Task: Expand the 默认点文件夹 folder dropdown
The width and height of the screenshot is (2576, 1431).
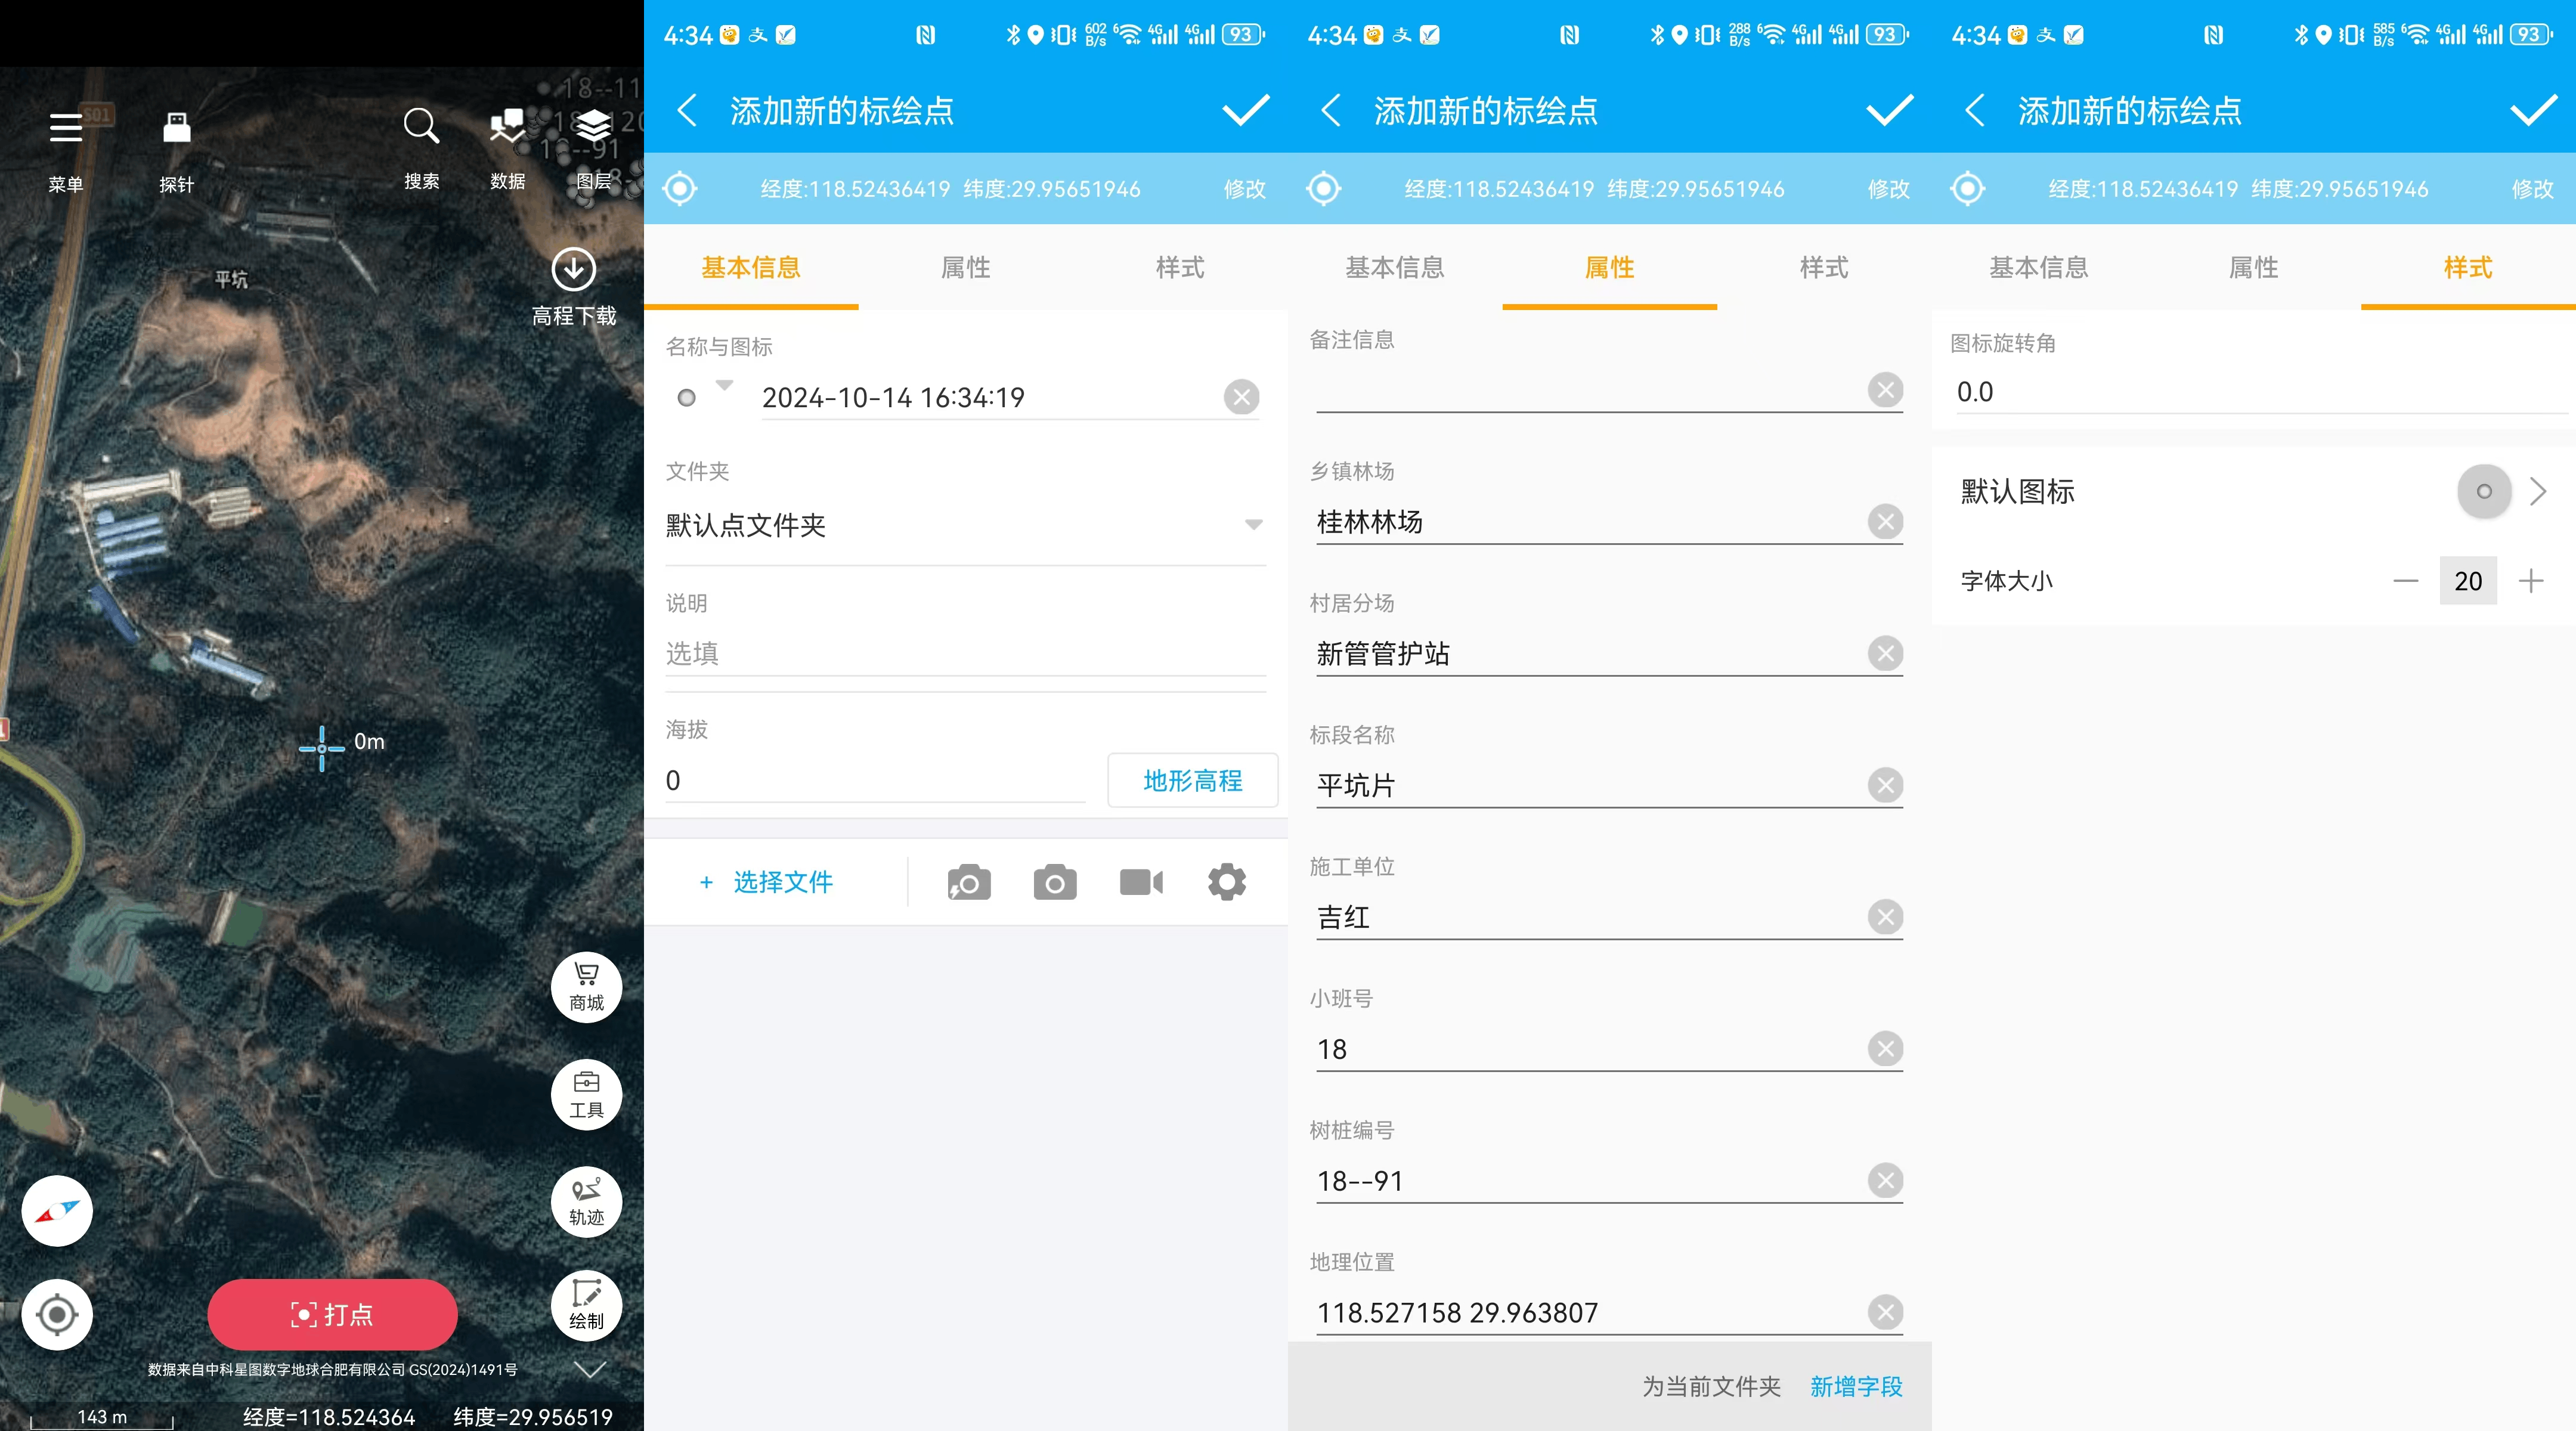Action: click(1253, 525)
